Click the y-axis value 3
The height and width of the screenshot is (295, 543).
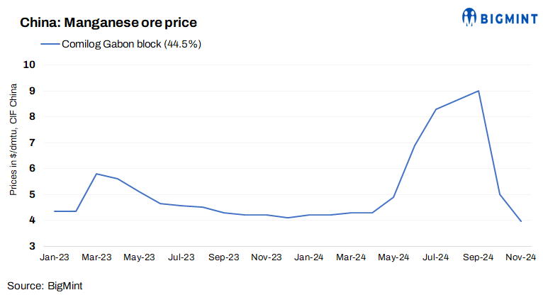pos(32,246)
